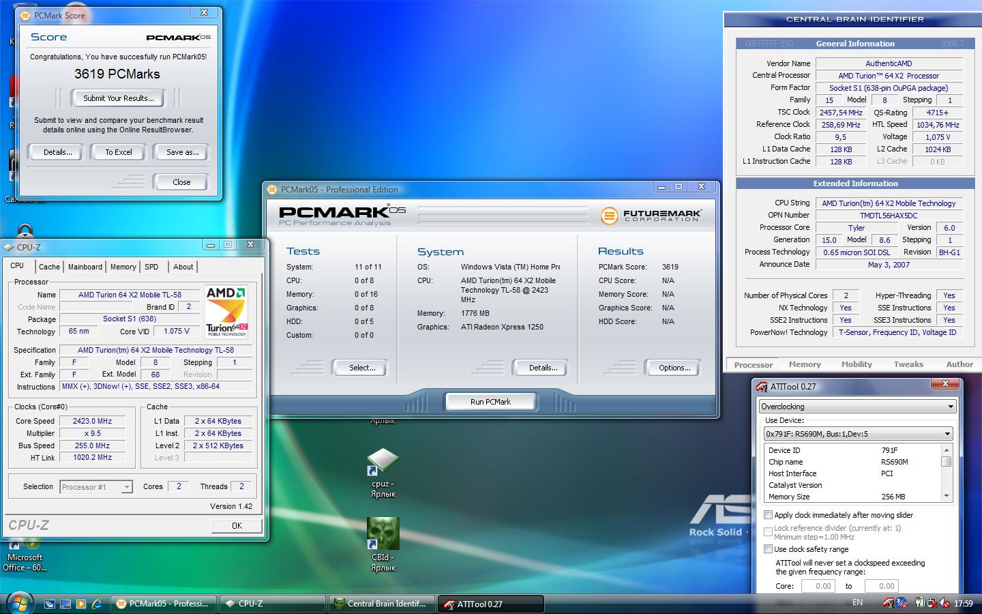The width and height of the screenshot is (982, 614).
Task: Open Microsoft Office desktop shortcut
Action: coord(25,556)
